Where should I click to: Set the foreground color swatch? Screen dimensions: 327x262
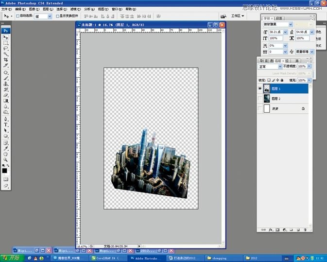pyautogui.click(x=4, y=171)
